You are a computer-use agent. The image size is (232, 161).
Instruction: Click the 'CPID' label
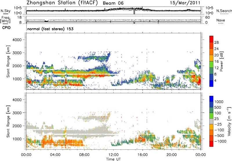pyautogui.click(x=6, y=28)
